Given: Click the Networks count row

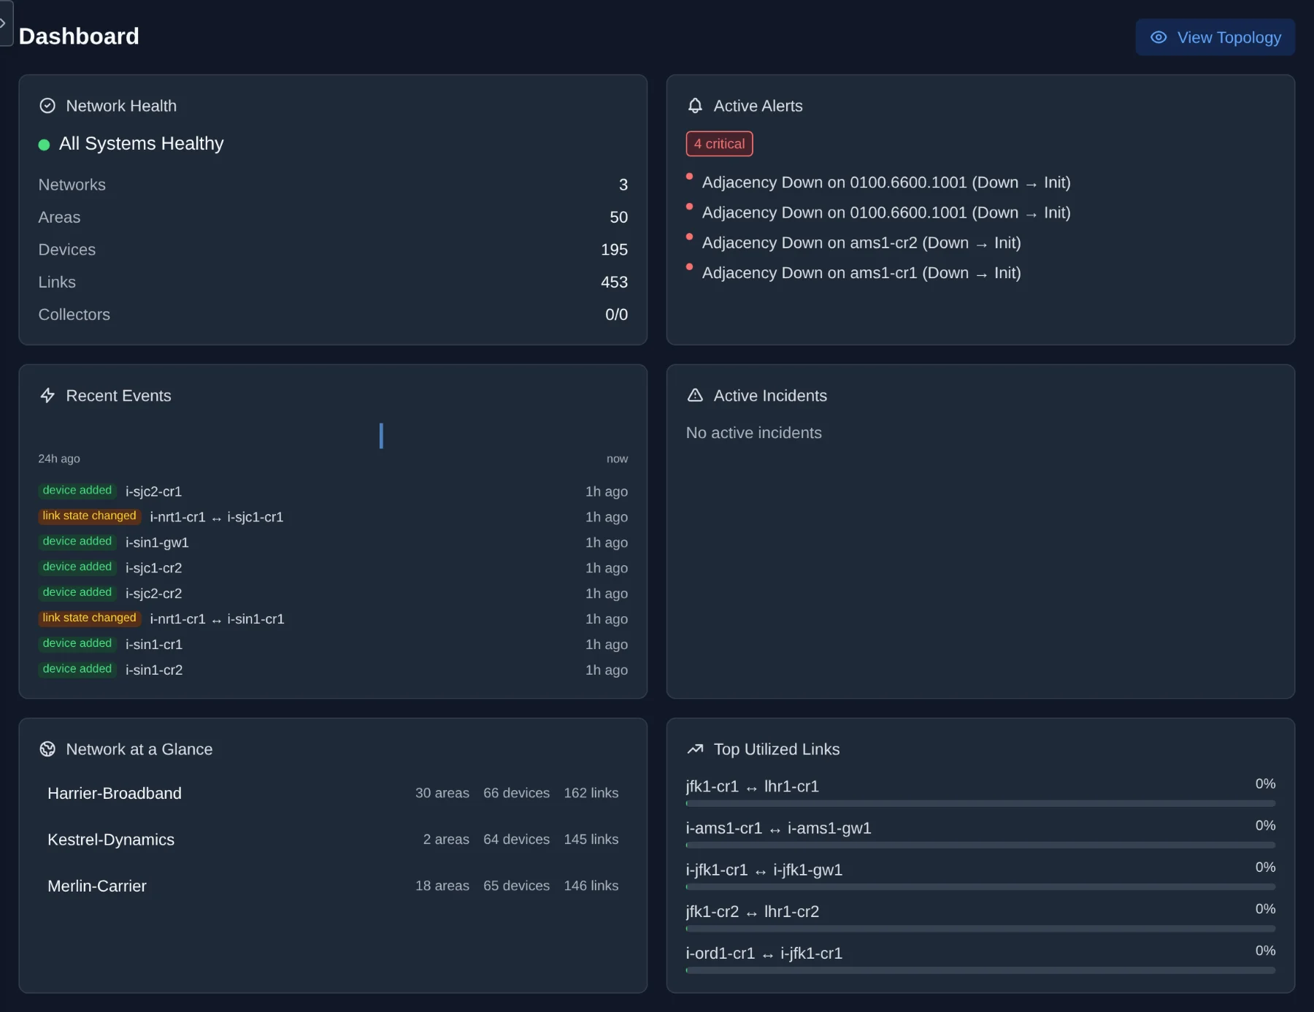Looking at the screenshot, I should [333, 185].
